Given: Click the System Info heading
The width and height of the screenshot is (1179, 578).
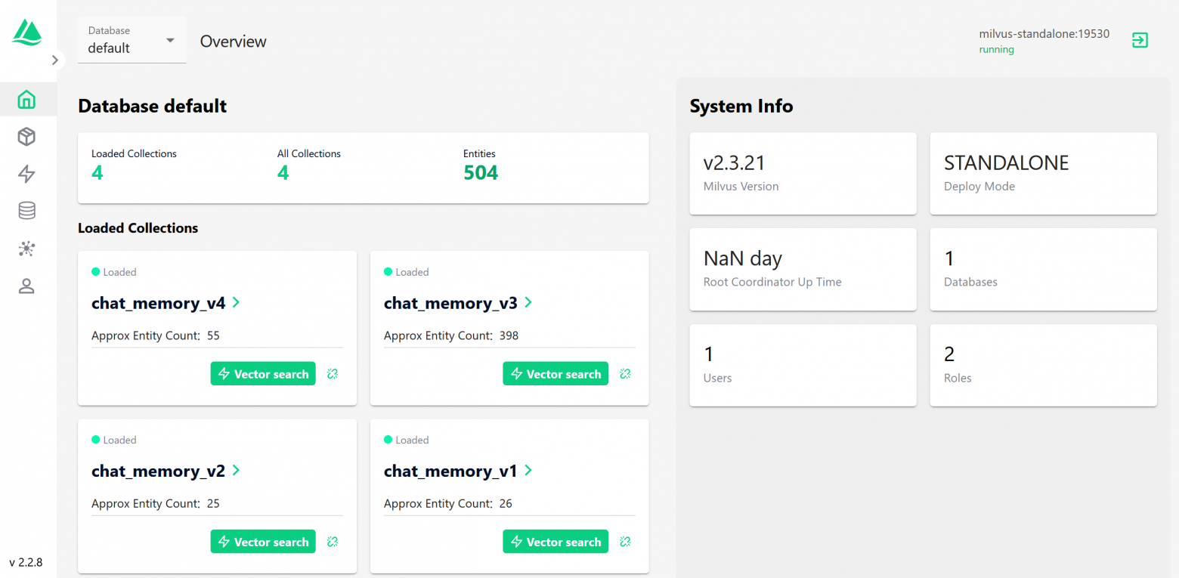Looking at the screenshot, I should 741,106.
